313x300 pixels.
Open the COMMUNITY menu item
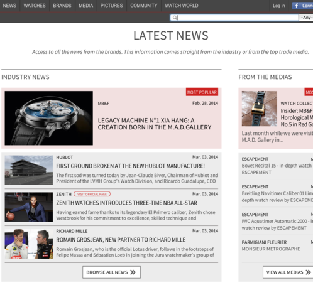pyautogui.click(x=144, y=6)
